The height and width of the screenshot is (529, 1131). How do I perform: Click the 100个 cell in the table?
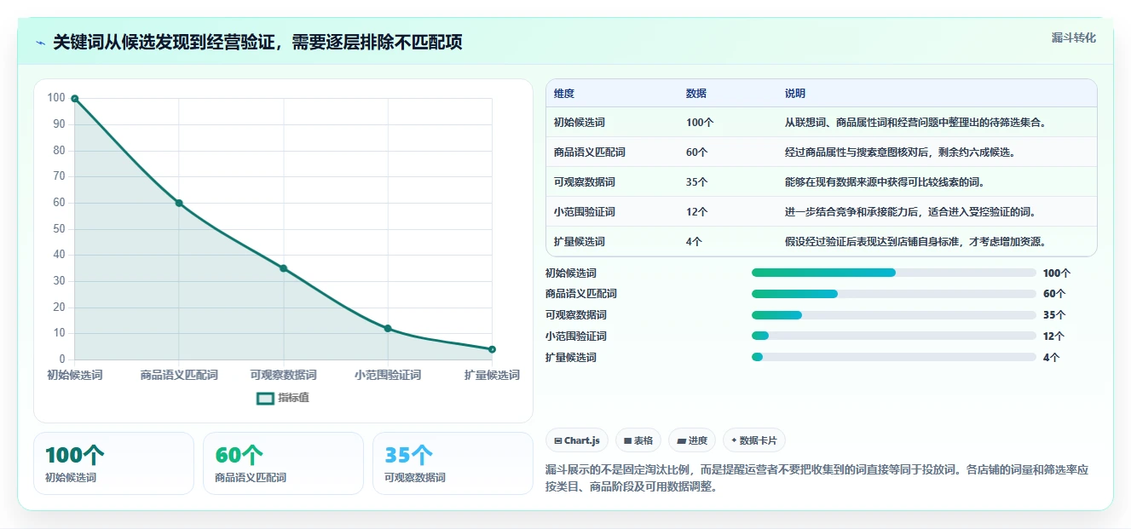[700, 123]
